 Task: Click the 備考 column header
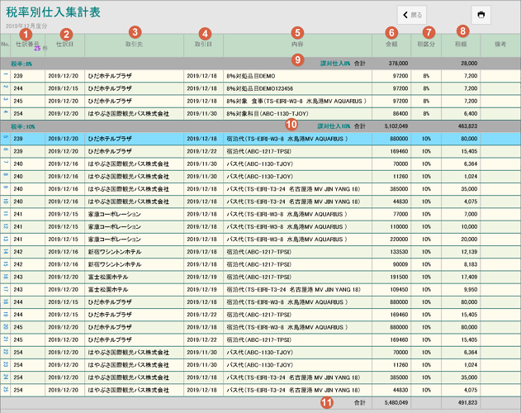click(x=500, y=44)
